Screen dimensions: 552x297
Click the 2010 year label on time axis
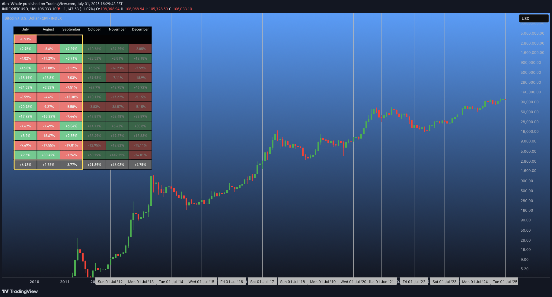pos(34,282)
